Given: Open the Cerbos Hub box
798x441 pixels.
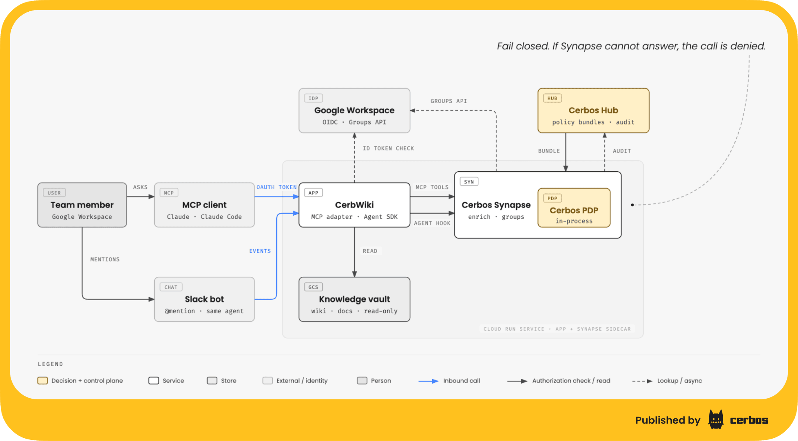Looking at the screenshot, I should pos(593,111).
